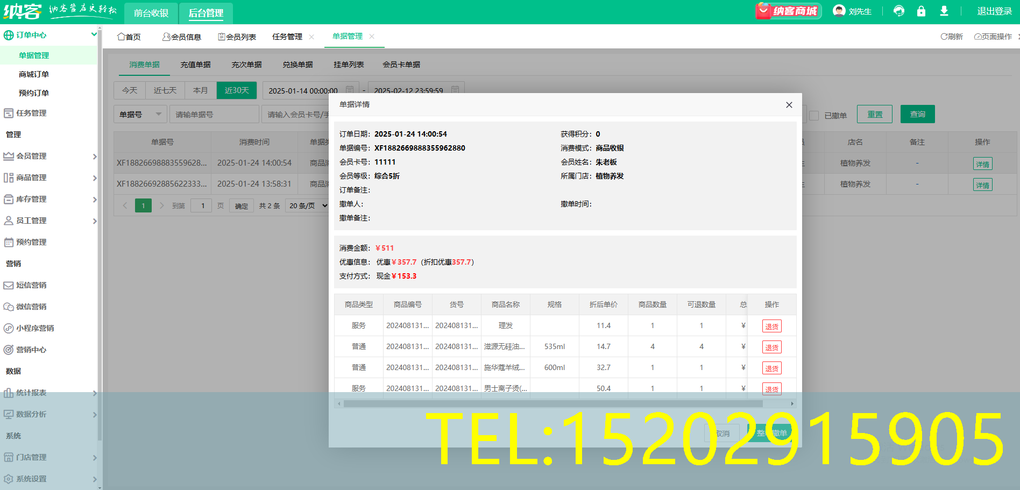The height and width of the screenshot is (490, 1020).
Task: Open the 纳客商城 mall badge
Action: (788, 11)
